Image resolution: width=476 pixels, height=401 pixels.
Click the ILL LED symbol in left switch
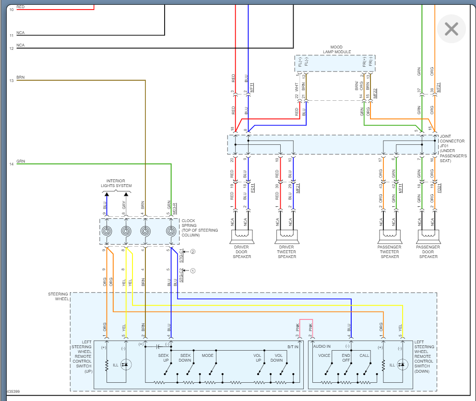[x=126, y=365]
